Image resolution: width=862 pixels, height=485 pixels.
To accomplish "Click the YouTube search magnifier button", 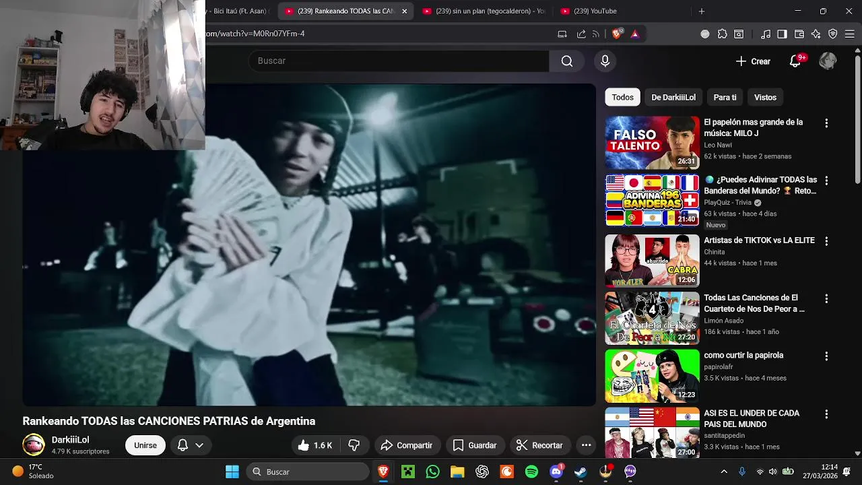I will (x=567, y=61).
